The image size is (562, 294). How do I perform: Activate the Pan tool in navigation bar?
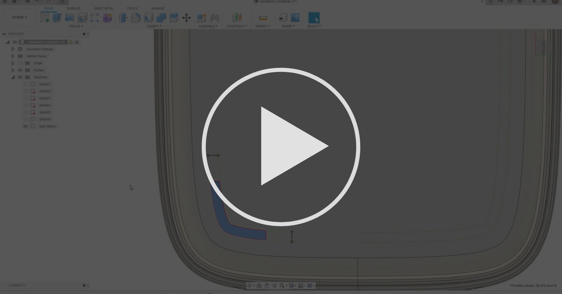tap(267, 285)
